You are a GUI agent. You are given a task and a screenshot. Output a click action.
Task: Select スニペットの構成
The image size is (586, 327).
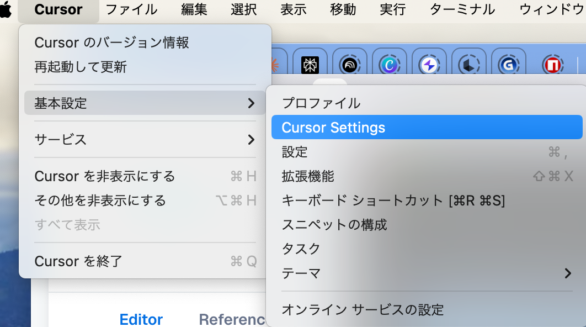click(x=427, y=225)
